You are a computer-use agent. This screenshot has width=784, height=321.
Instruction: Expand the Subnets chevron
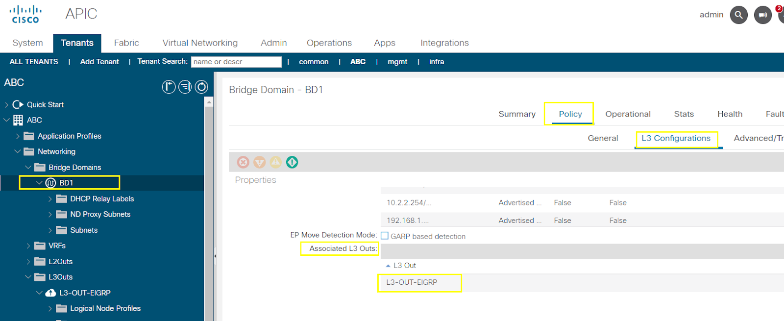[x=50, y=230]
